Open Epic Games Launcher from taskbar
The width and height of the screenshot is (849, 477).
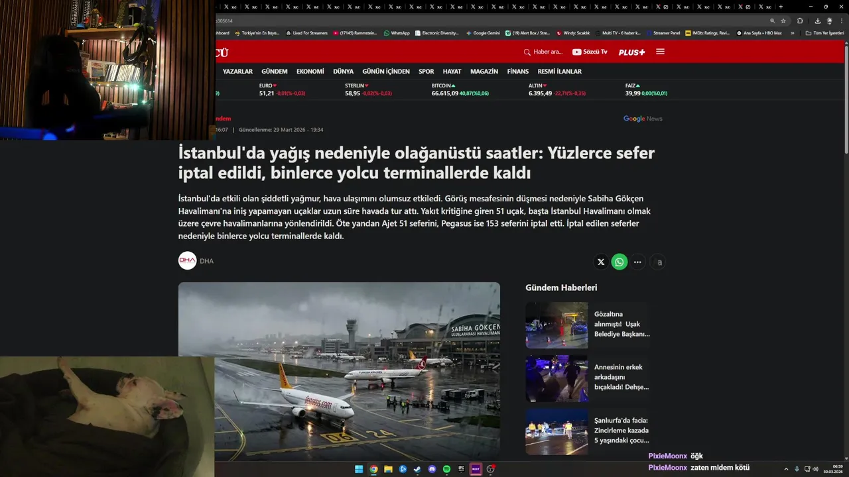[x=461, y=469]
